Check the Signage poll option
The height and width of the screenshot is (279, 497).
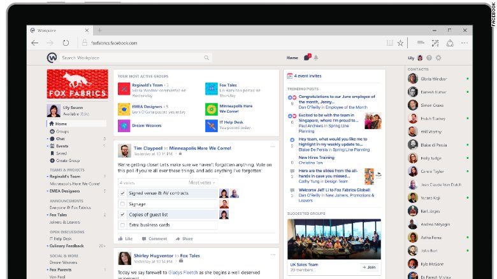(x=123, y=204)
